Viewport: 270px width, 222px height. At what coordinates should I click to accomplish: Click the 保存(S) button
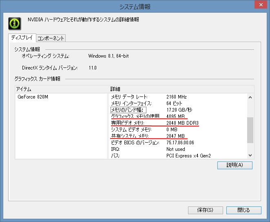[206, 210]
